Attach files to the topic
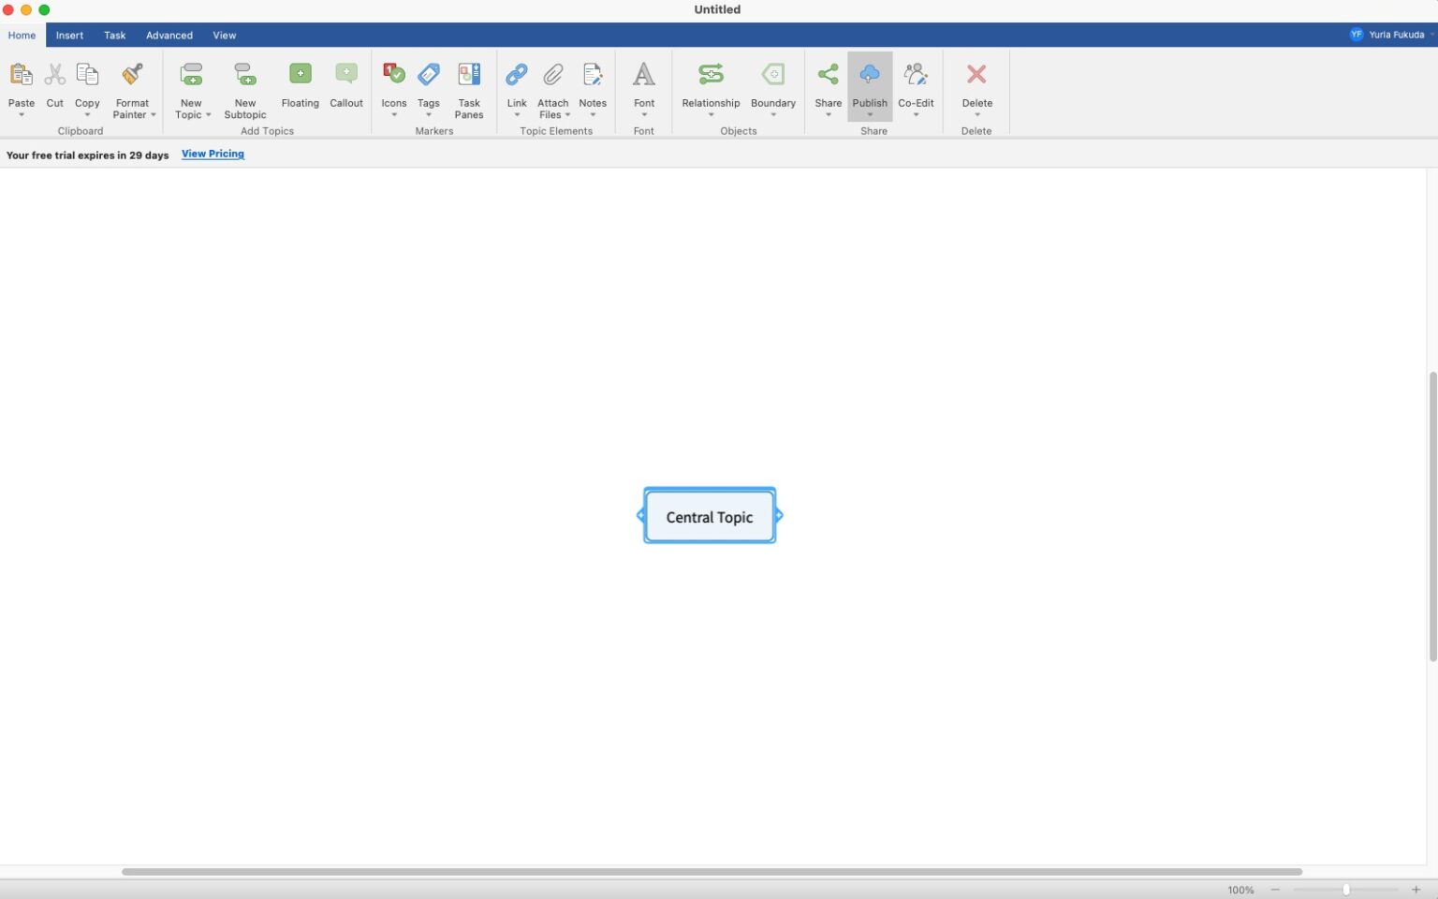 (x=552, y=84)
